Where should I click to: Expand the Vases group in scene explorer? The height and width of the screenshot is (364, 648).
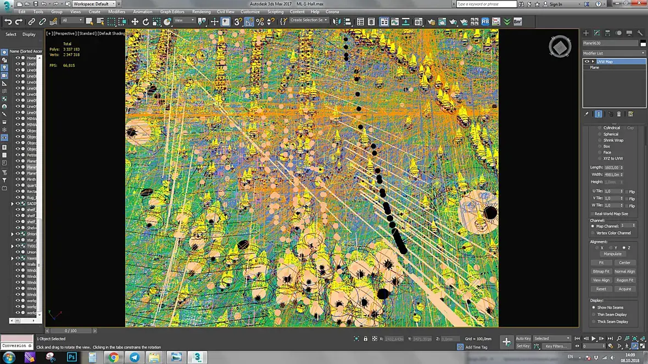point(13,258)
